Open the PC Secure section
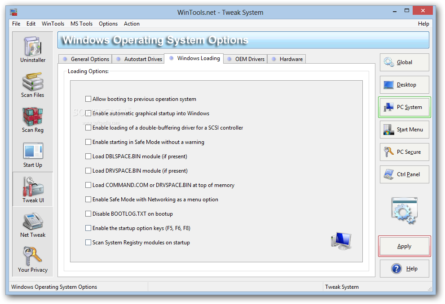Viewport: 445px width, 304px height. tap(405, 152)
